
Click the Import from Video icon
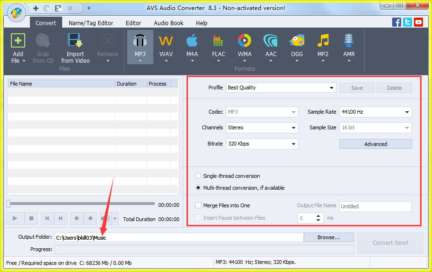[75, 40]
